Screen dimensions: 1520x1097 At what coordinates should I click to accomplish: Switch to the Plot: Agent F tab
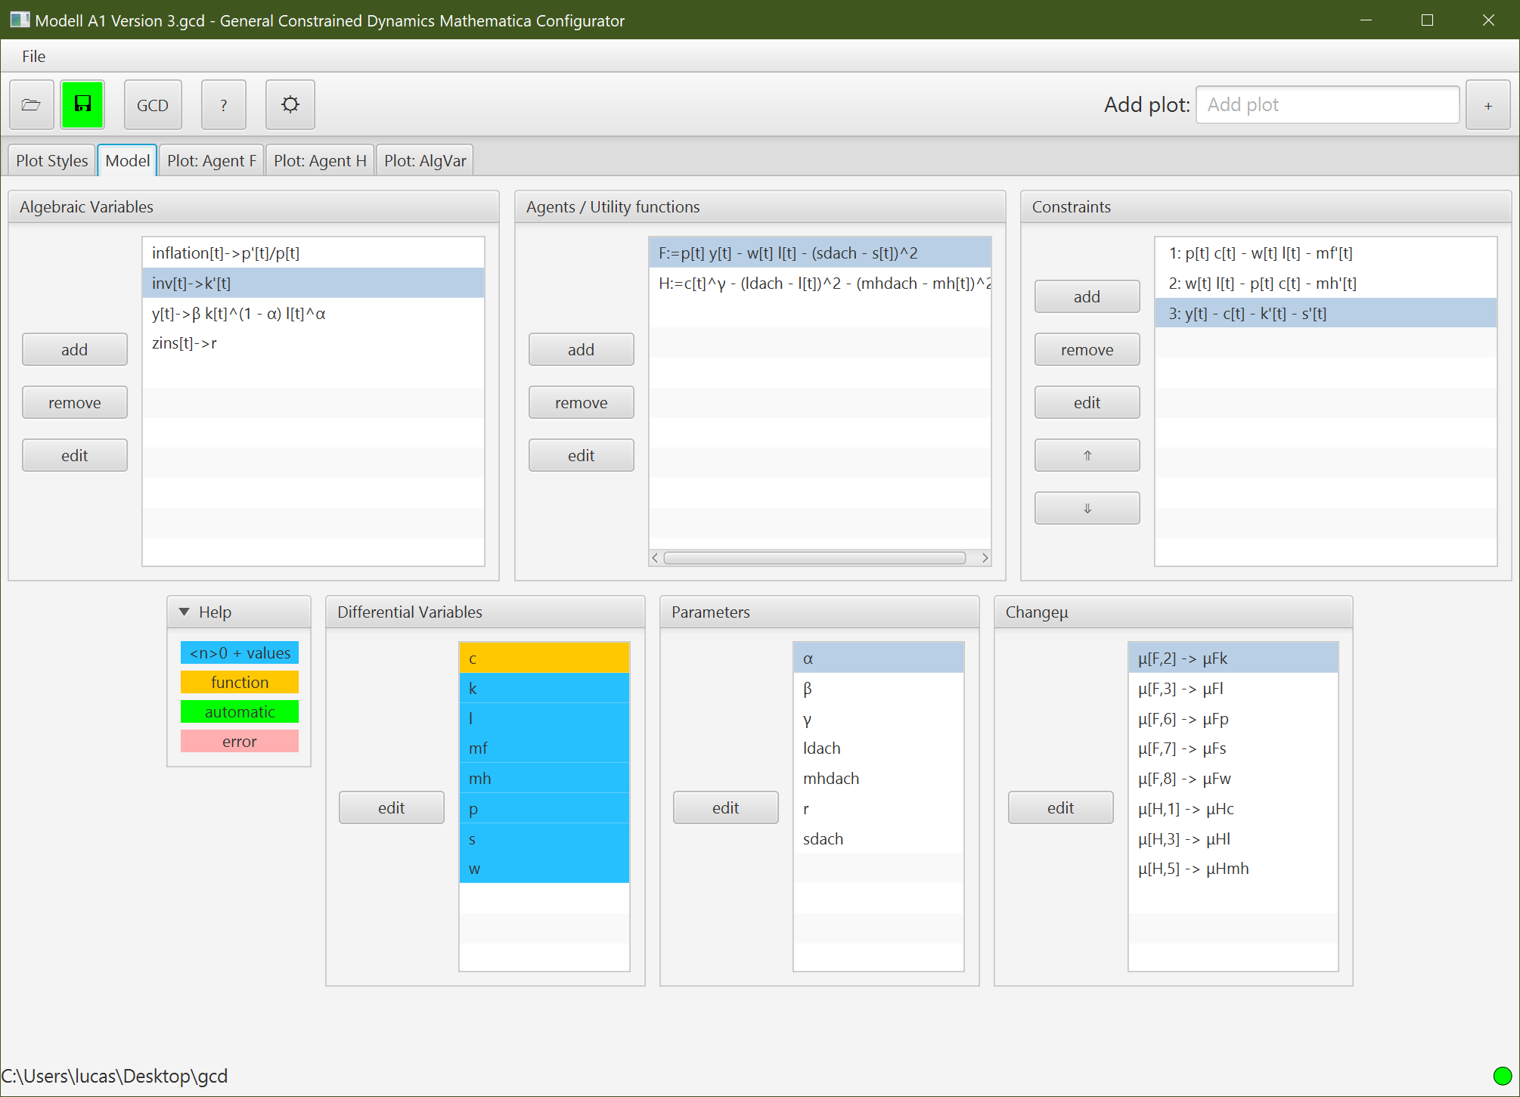[211, 160]
